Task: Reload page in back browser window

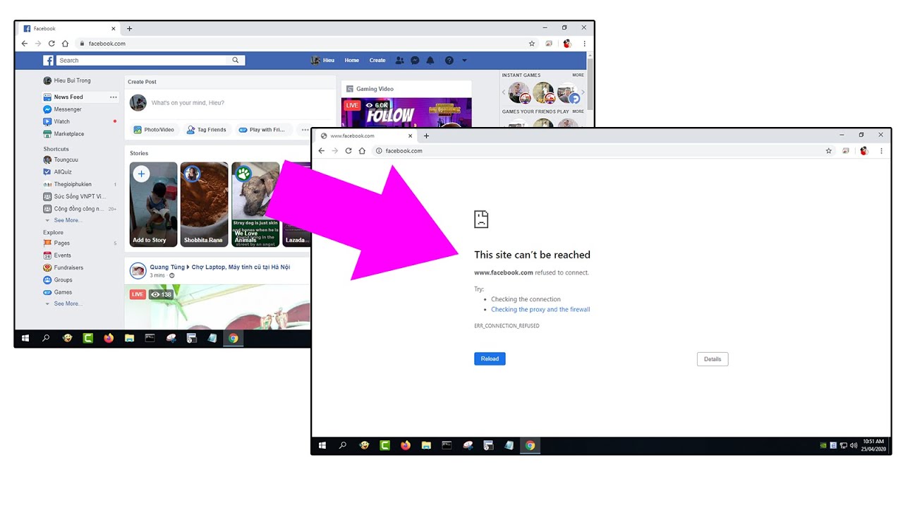Action: pos(51,44)
